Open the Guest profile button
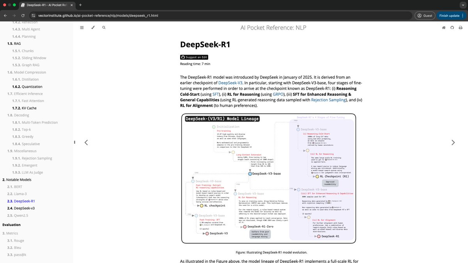 (425, 16)
